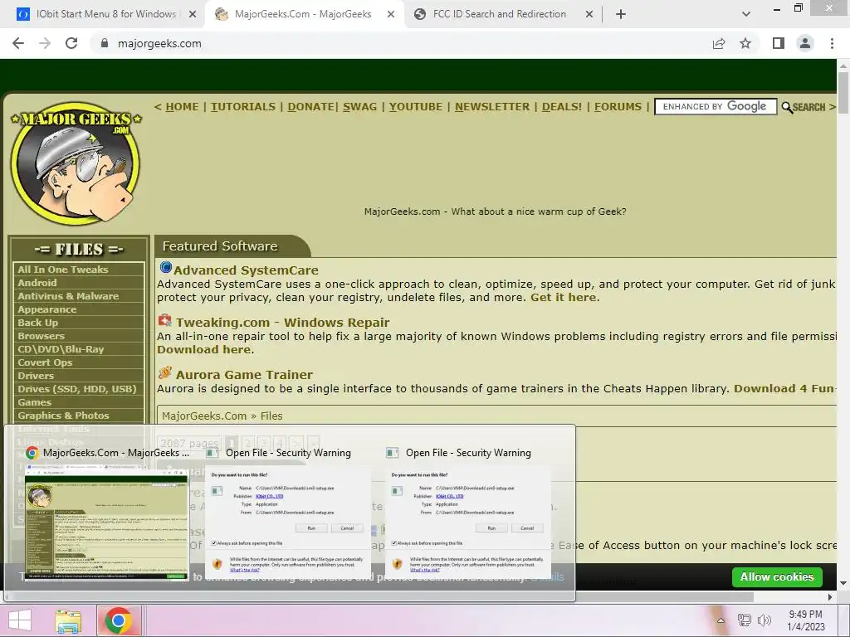Open the network tray icon
Screen dimensions: 850x637
[x=745, y=620]
